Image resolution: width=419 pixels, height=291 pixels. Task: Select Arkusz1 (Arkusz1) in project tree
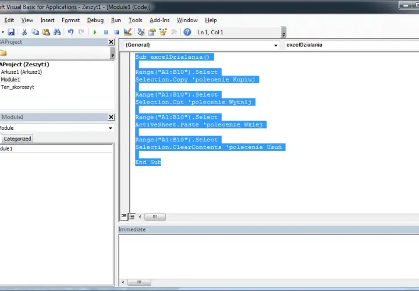[x=22, y=72]
